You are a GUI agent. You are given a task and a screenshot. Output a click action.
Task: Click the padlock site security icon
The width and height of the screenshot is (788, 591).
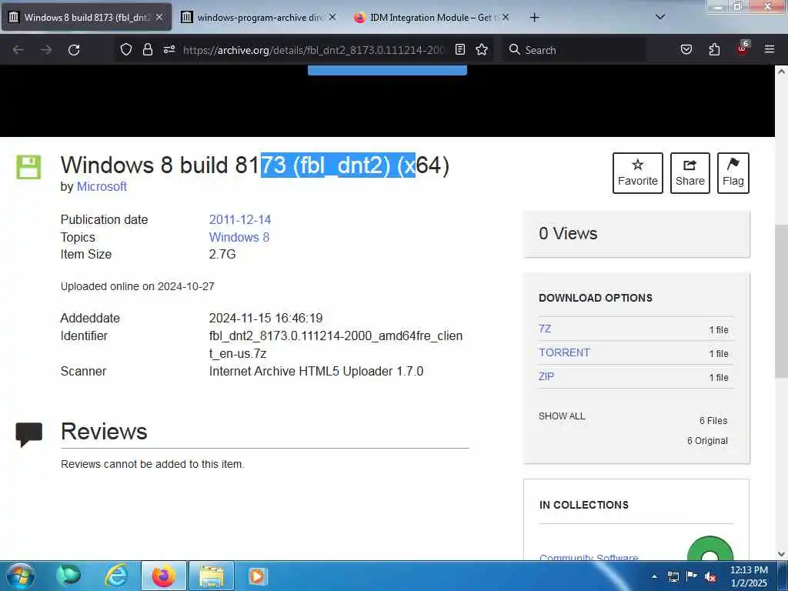click(x=147, y=49)
